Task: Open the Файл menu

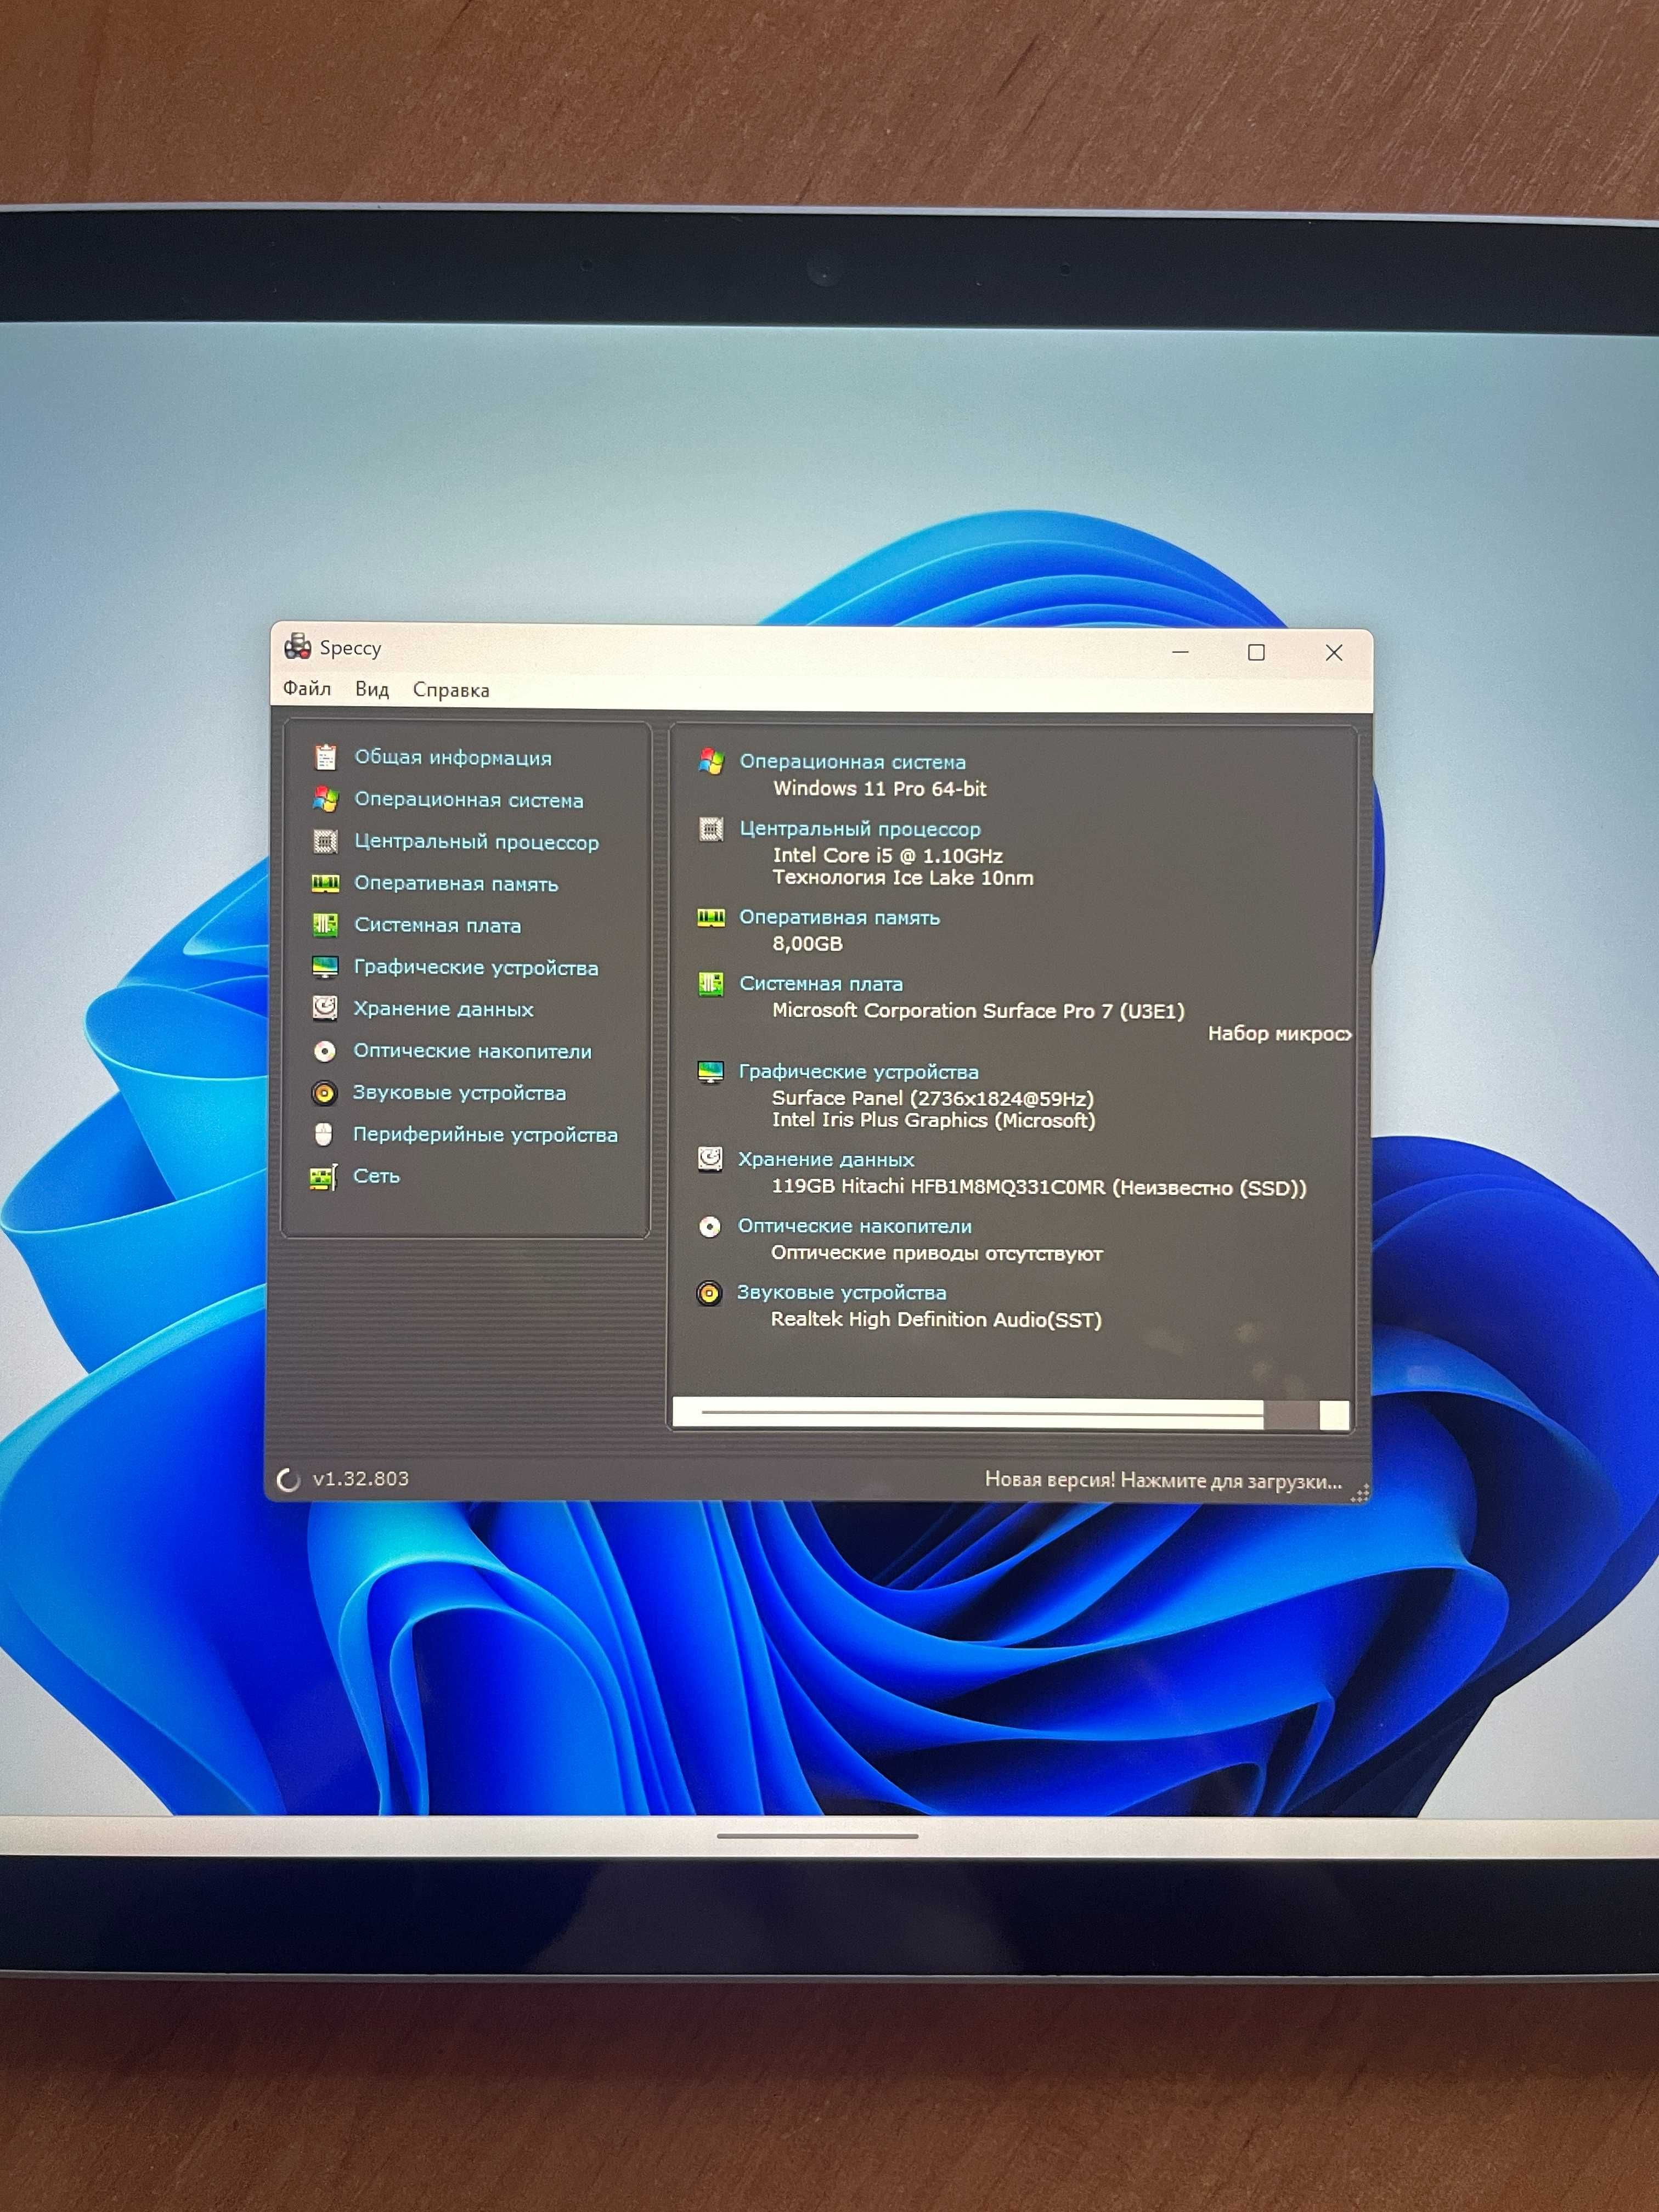Action: coord(307,688)
